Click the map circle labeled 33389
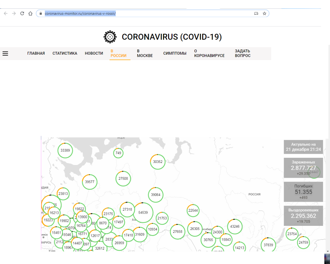The image size is (330, 264). (x=65, y=151)
